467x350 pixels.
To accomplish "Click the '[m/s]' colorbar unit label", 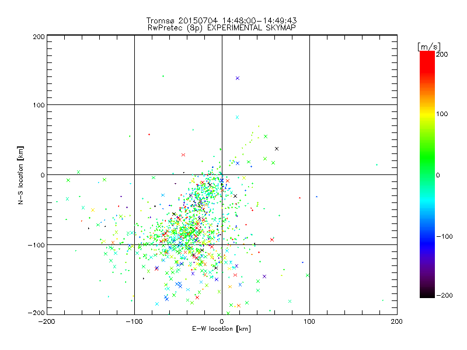I will coord(429,47).
